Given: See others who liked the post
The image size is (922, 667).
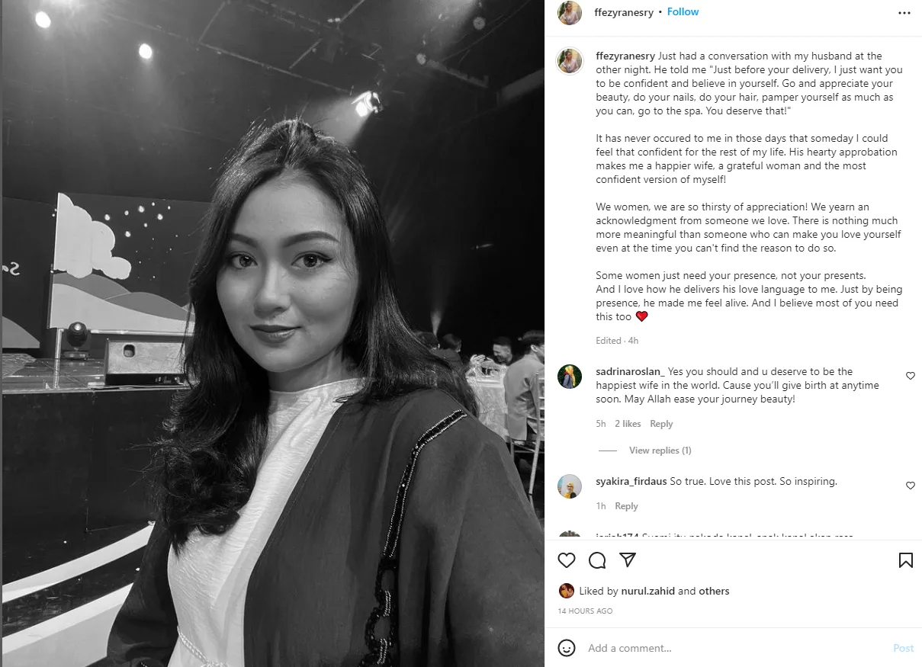Looking at the screenshot, I should [714, 591].
